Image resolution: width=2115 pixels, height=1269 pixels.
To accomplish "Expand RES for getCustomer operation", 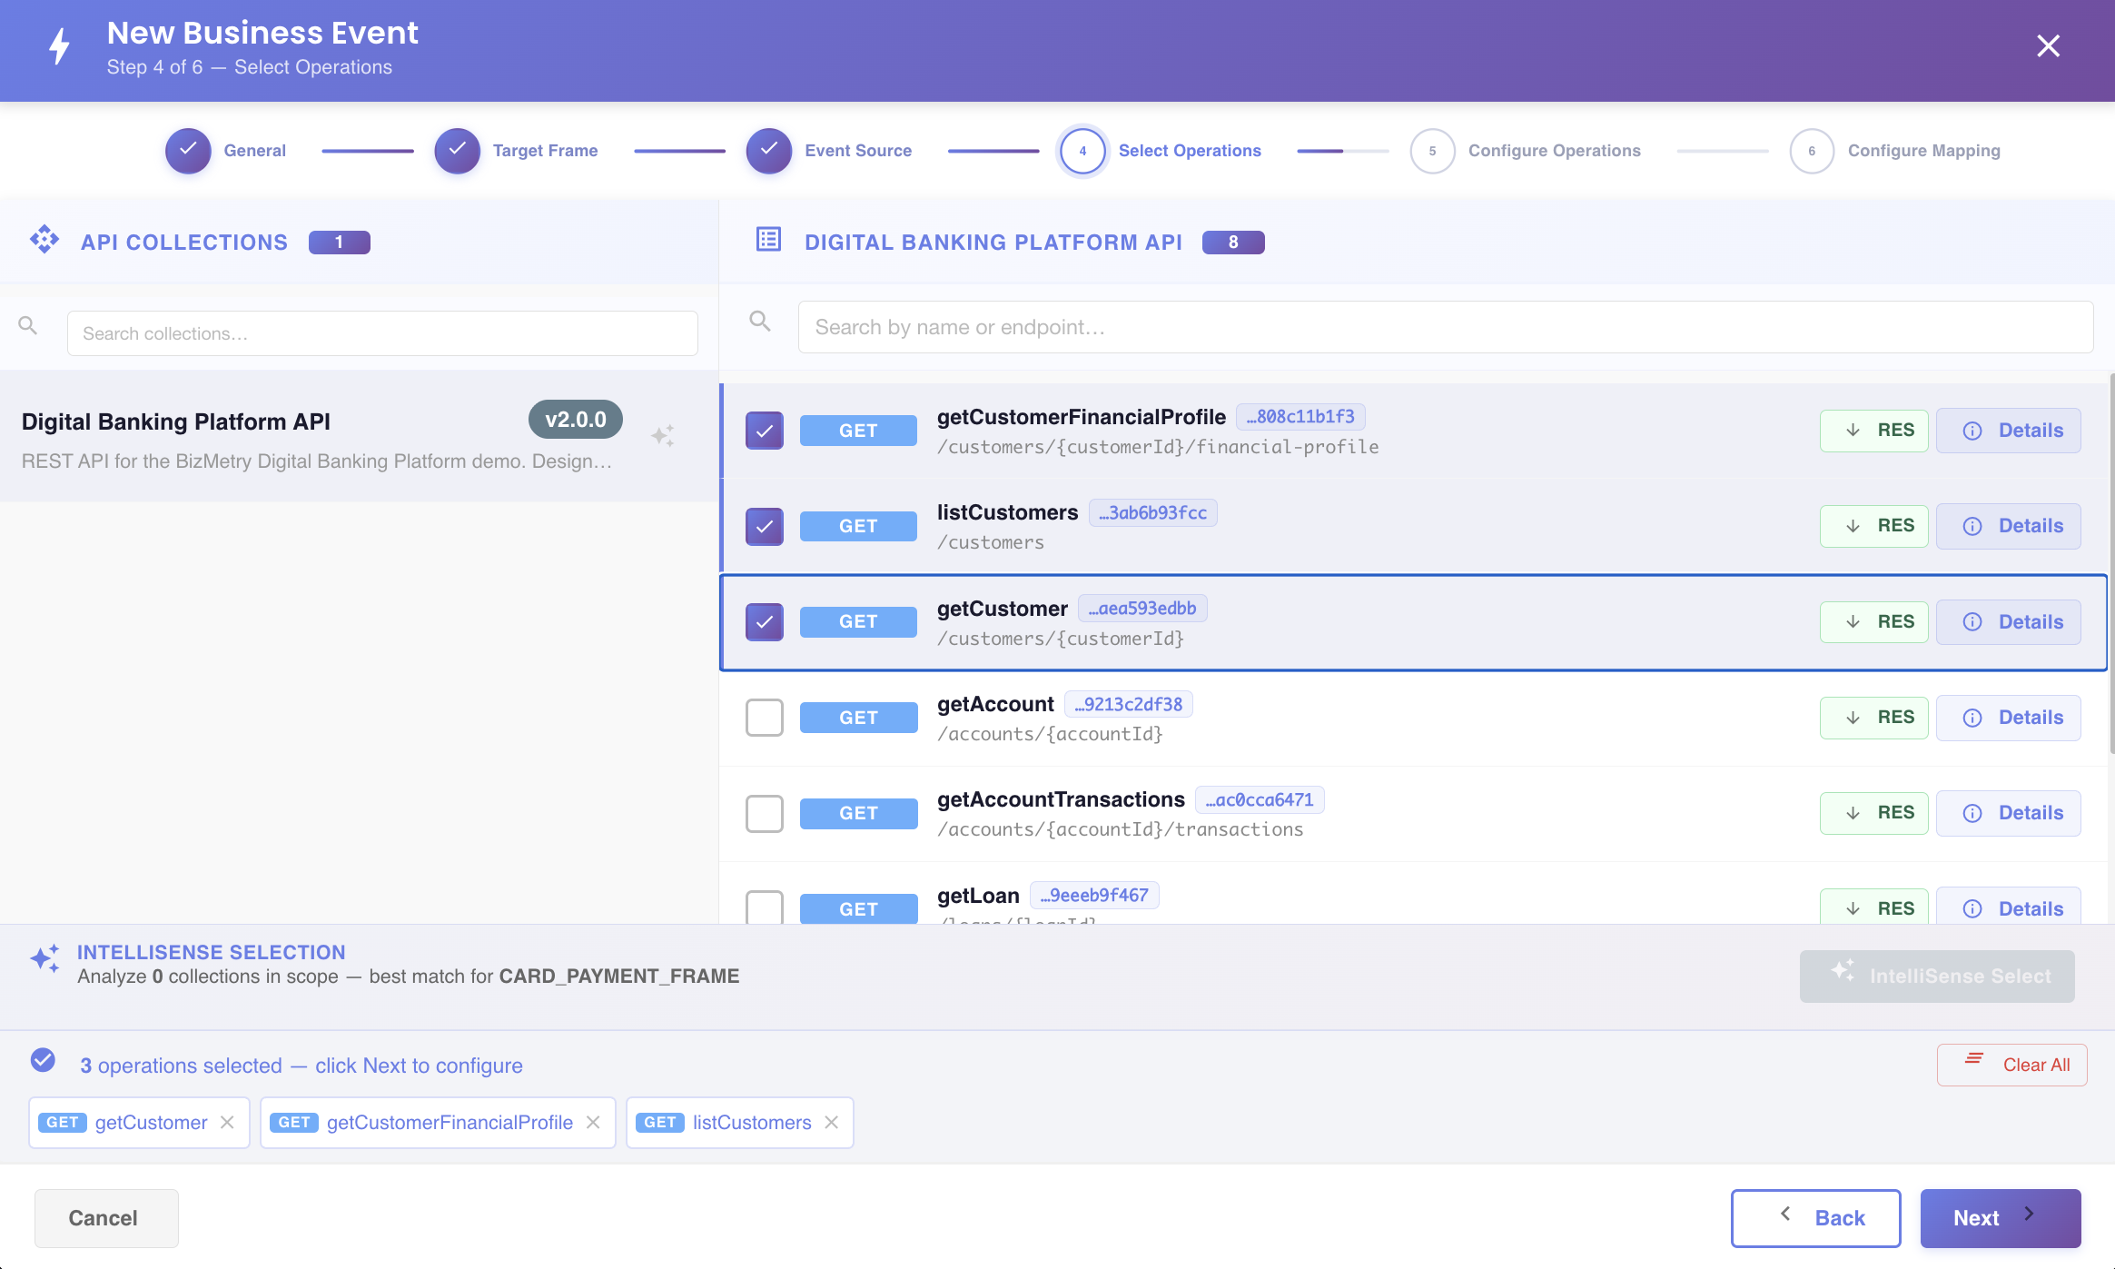I will (x=1873, y=622).
